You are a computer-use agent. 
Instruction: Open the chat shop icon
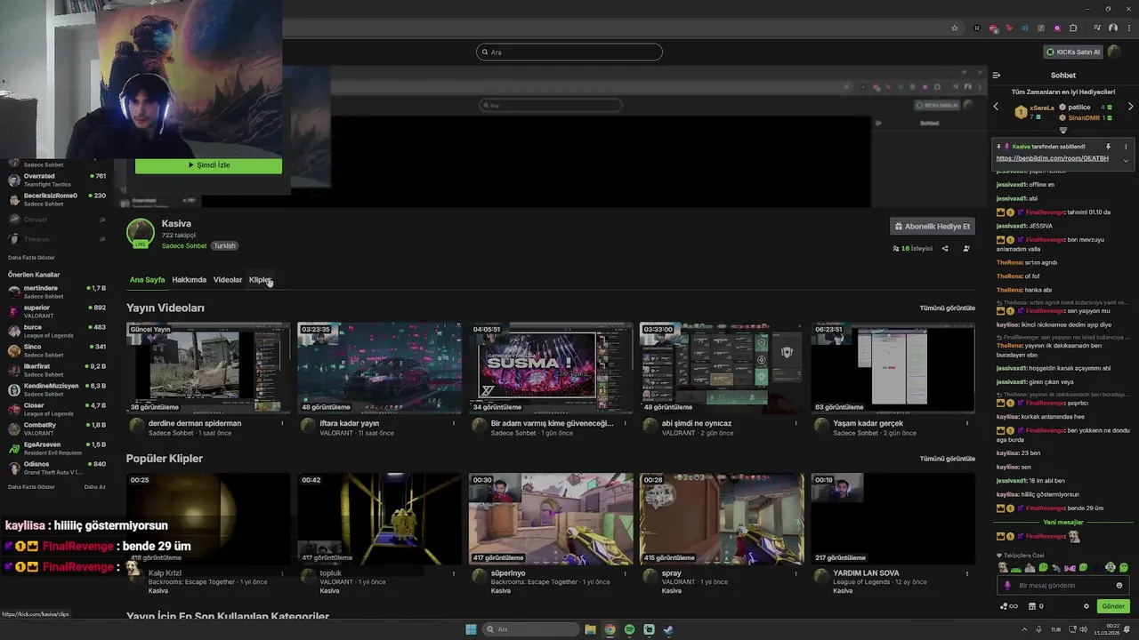(1031, 606)
